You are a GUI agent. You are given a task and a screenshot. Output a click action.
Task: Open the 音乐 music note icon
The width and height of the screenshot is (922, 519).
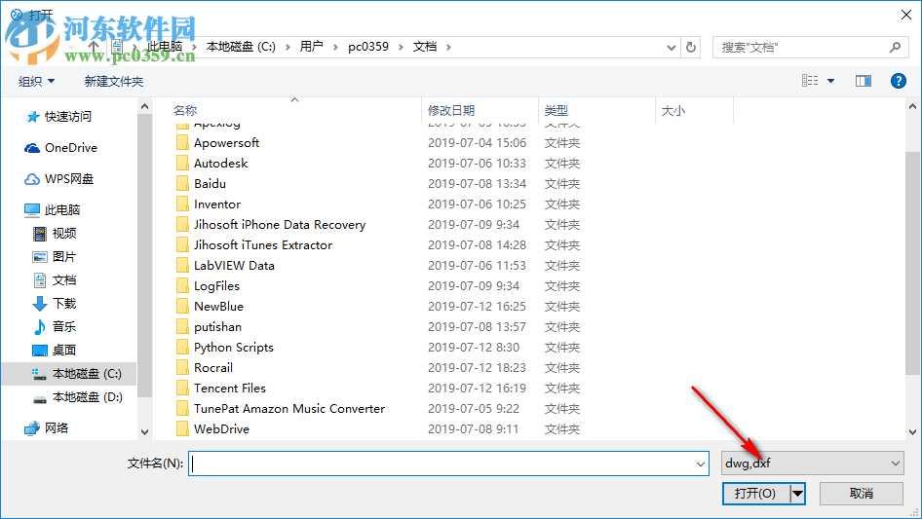[x=39, y=327]
